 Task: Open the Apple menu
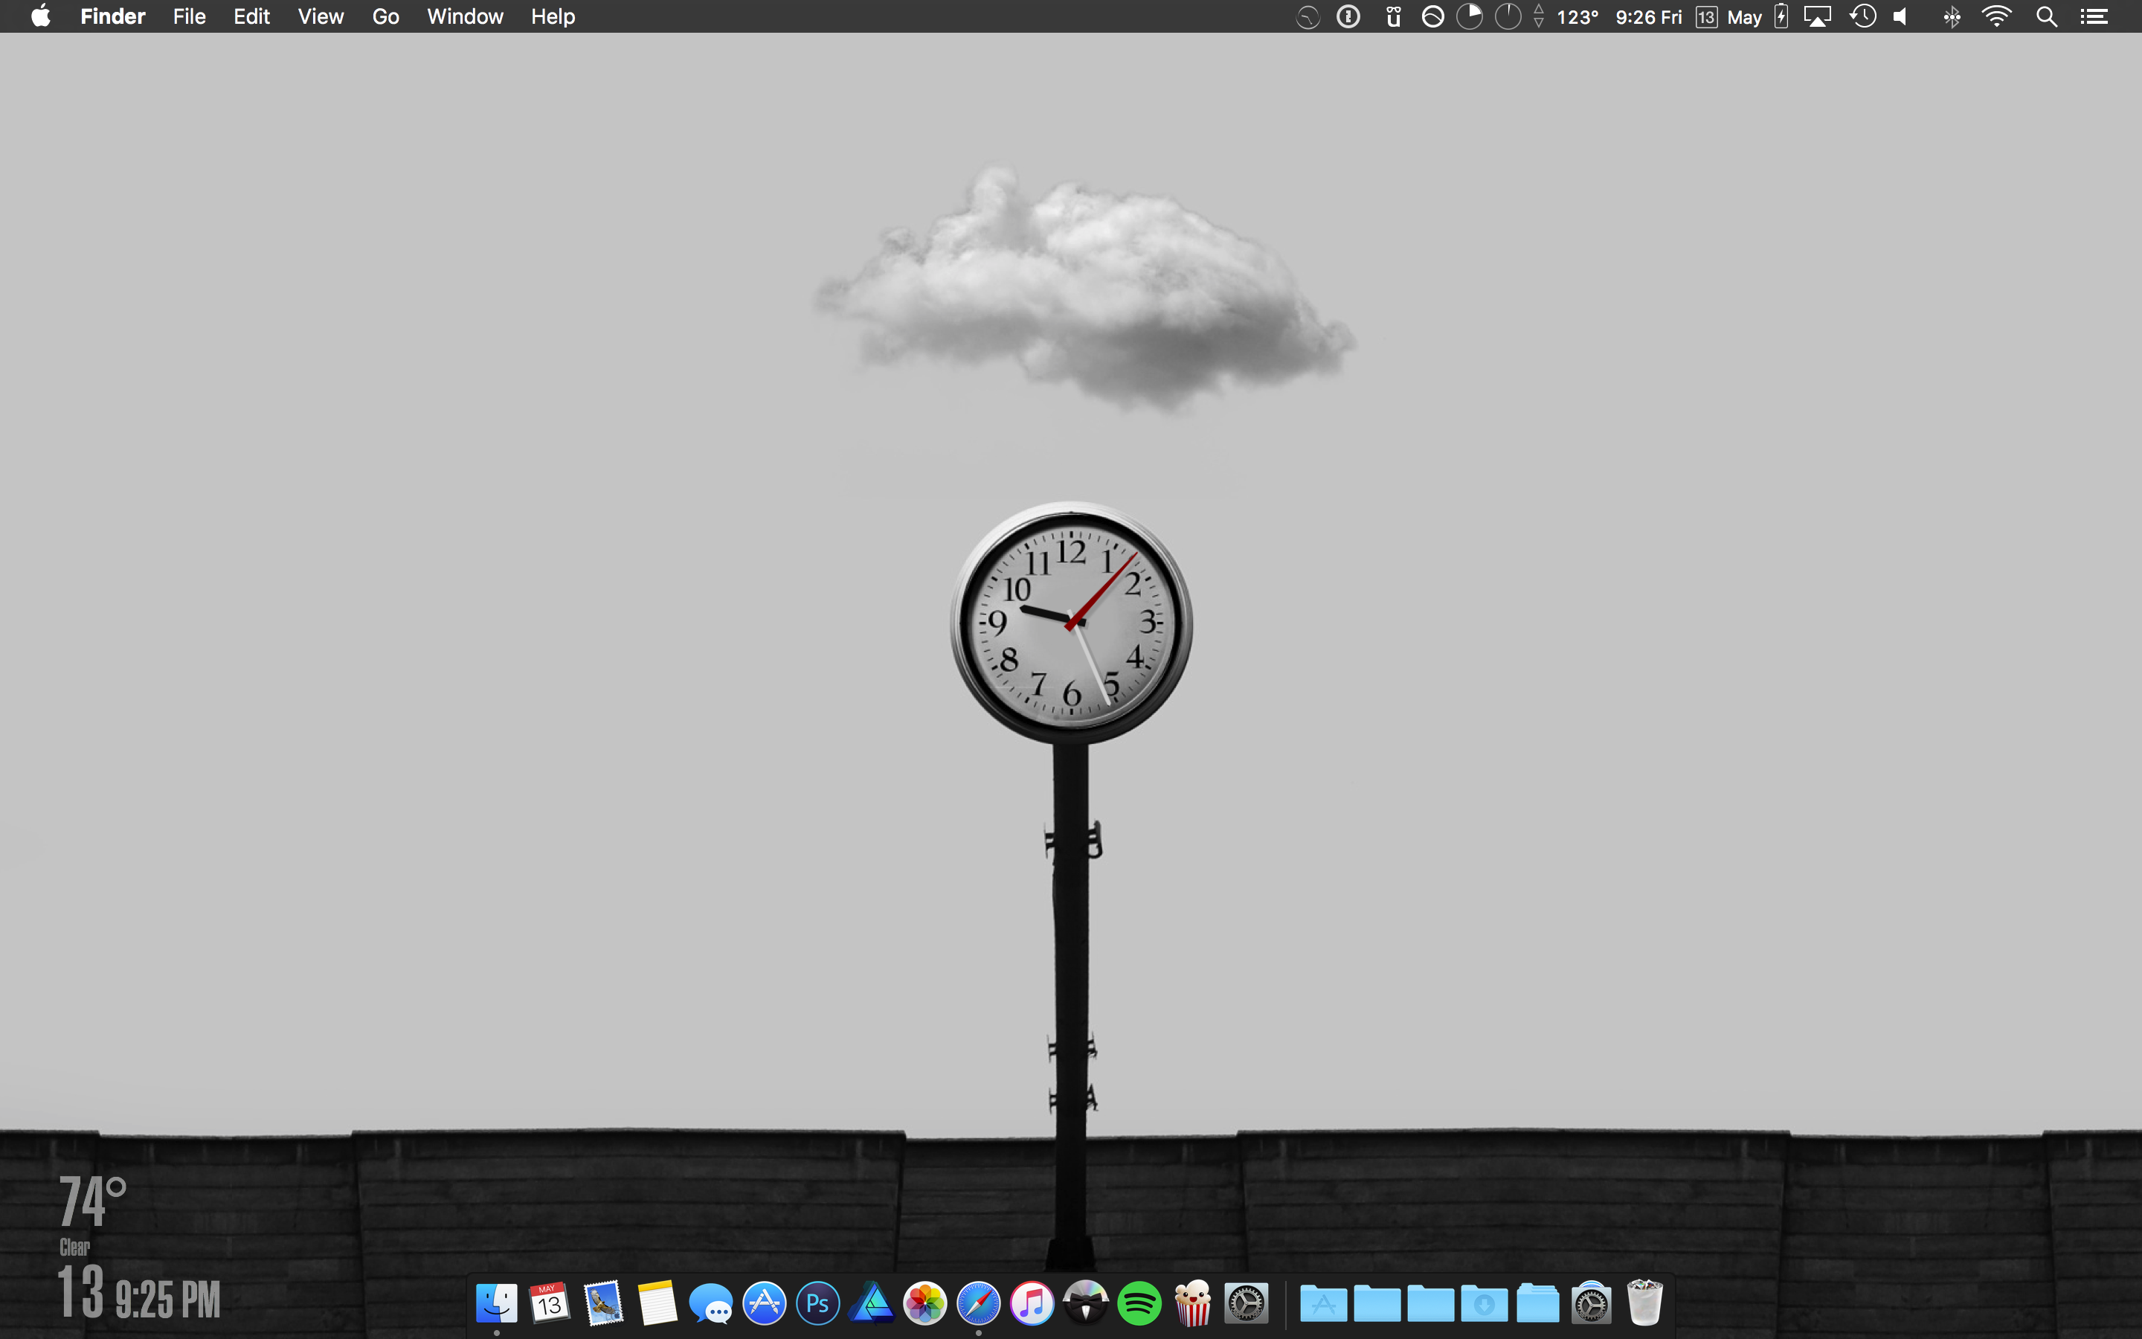(41, 17)
